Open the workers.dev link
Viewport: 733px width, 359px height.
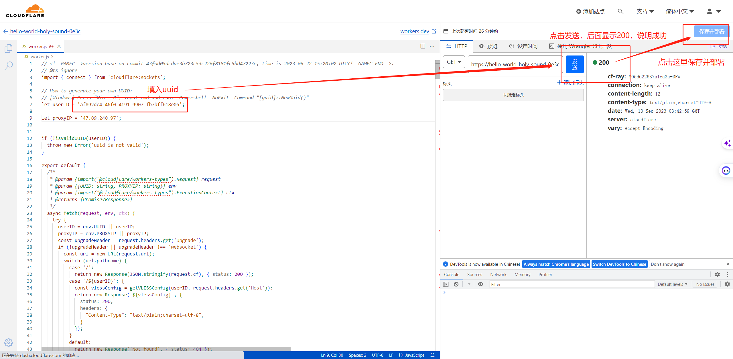click(414, 31)
